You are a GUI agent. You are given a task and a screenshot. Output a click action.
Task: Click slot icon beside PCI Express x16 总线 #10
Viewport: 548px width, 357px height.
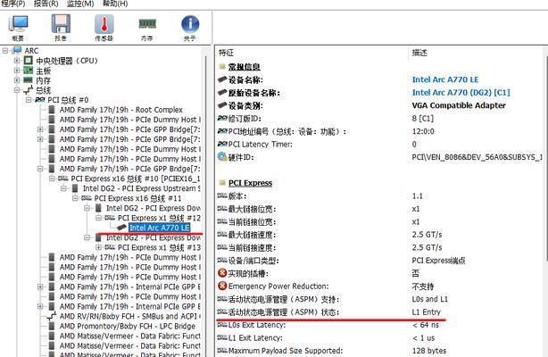coord(62,178)
